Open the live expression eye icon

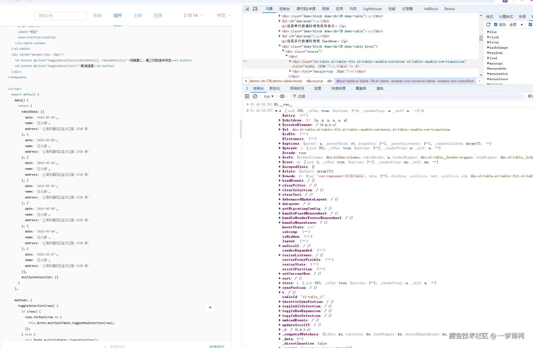[x=282, y=96]
